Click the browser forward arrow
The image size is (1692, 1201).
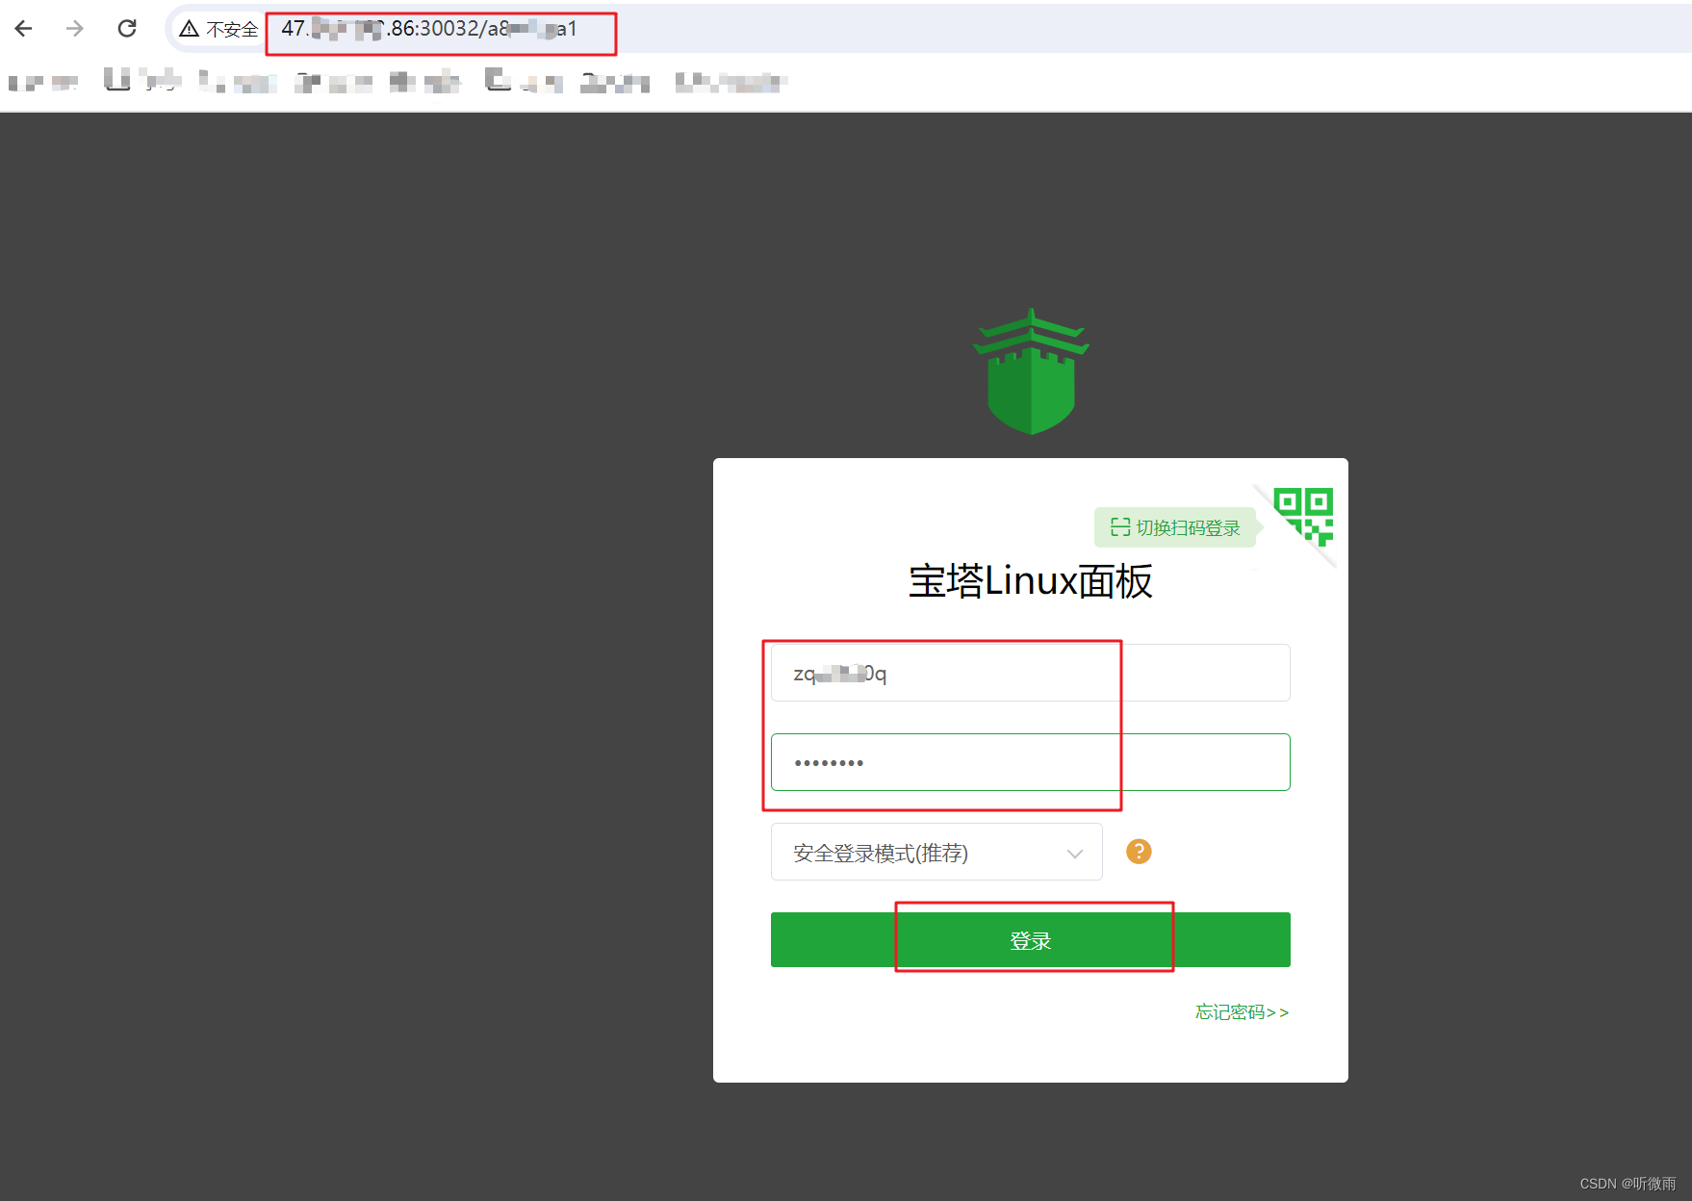[x=75, y=29]
